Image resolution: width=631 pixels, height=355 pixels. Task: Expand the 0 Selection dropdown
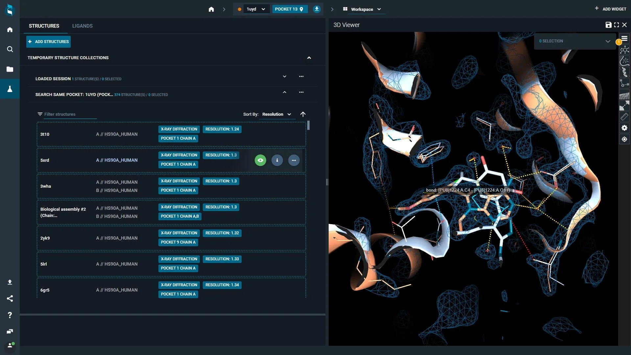[608, 41]
